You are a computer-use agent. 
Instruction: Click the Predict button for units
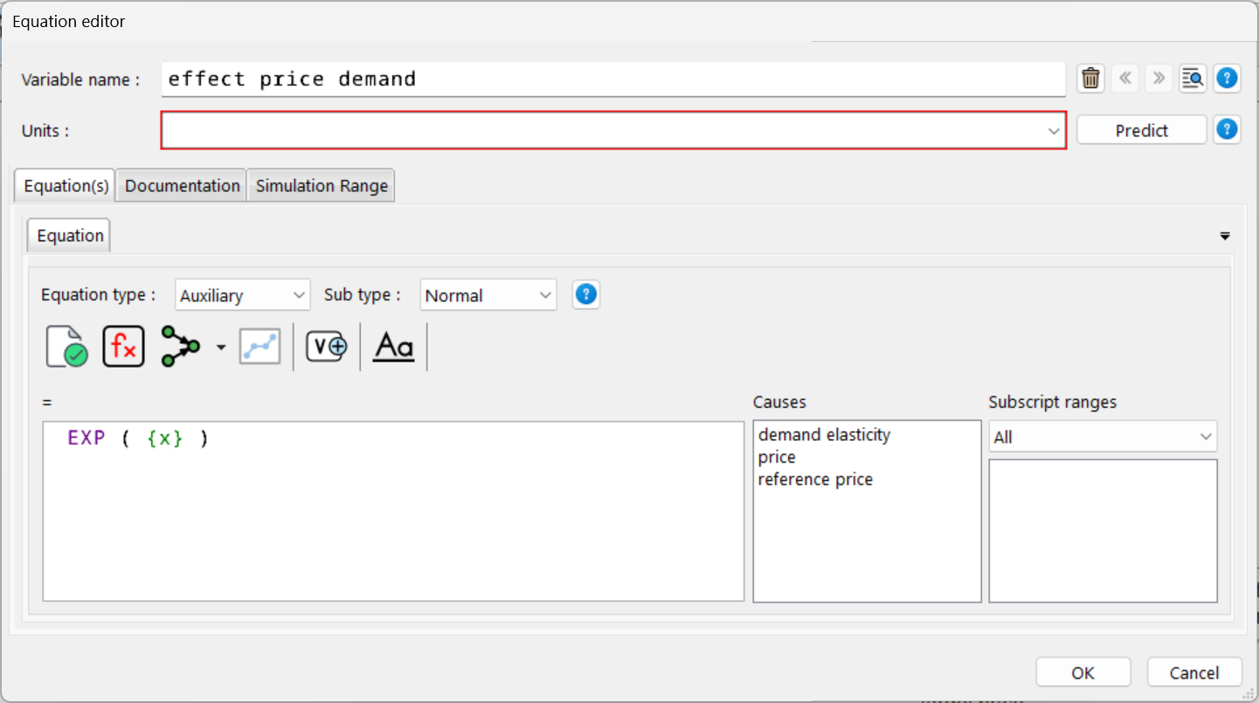tap(1141, 129)
